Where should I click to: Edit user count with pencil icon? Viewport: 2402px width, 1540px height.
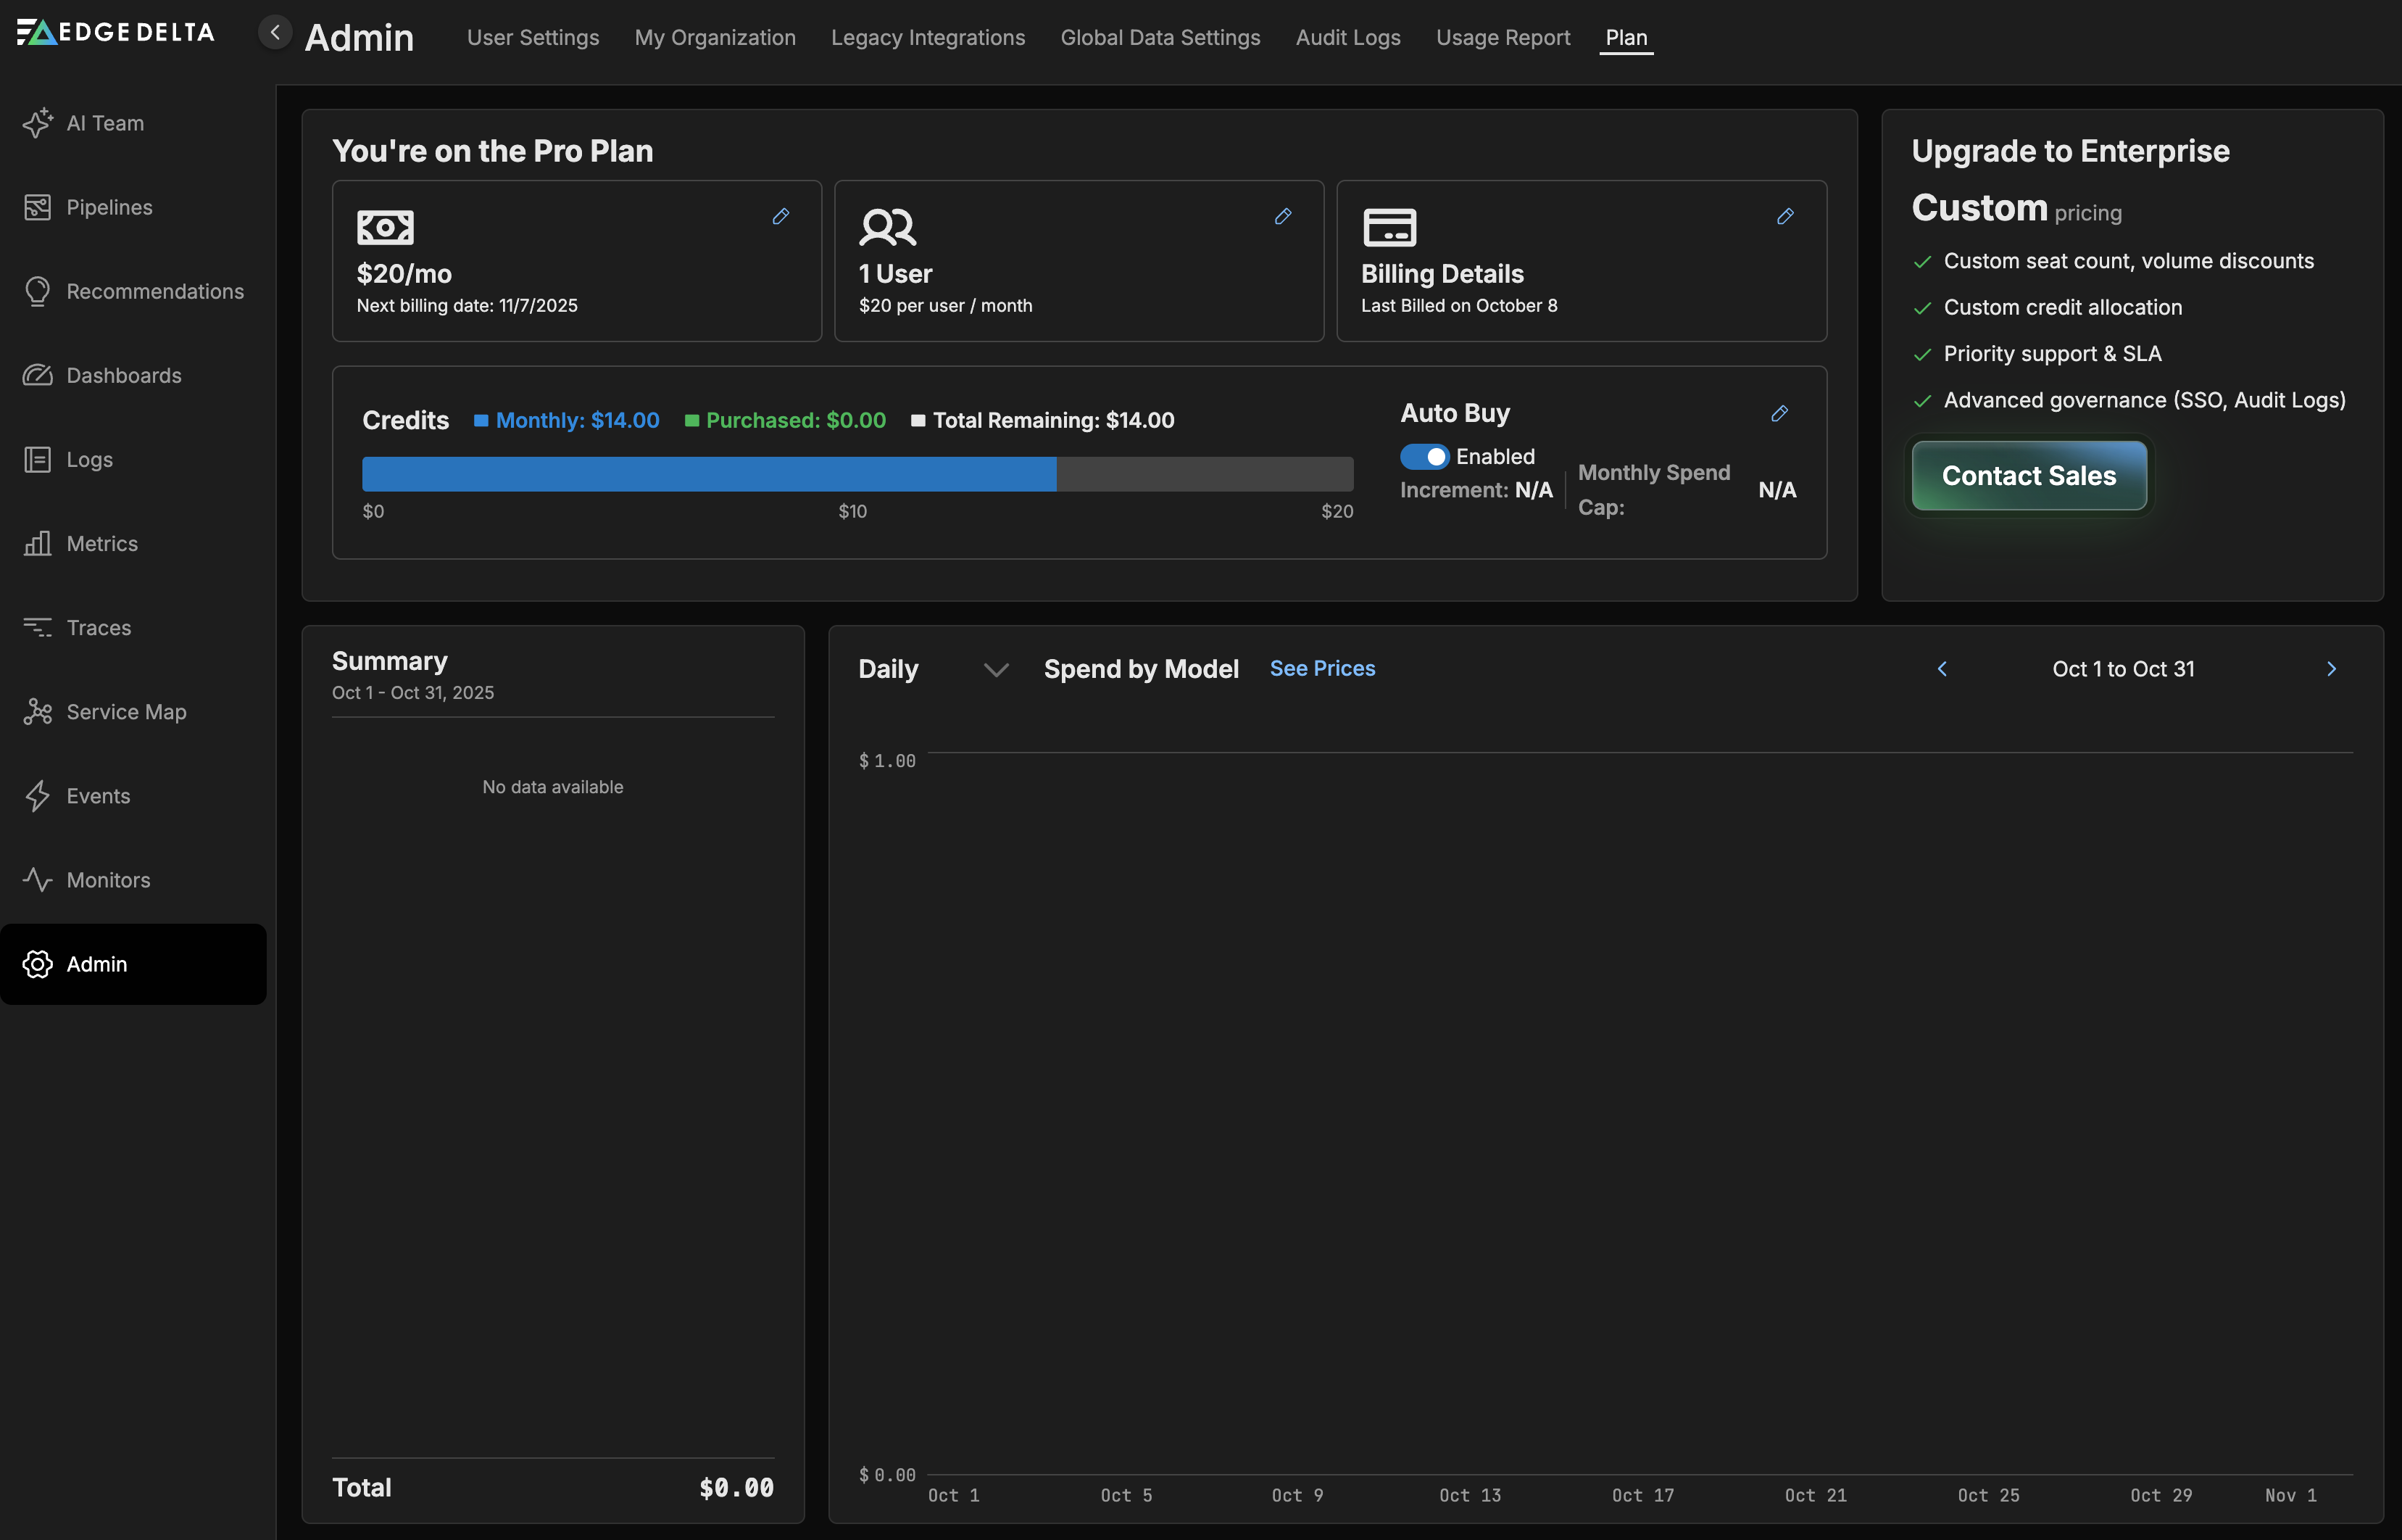[x=1282, y=216]
